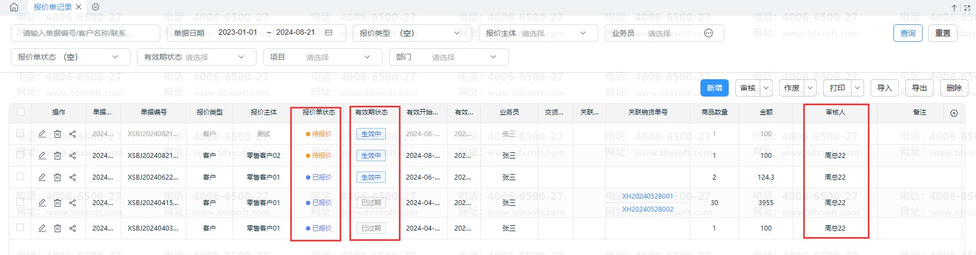The image size is (976, 255).
Task: Sort by the 有效期状态 column header
Action: point(371,112)
